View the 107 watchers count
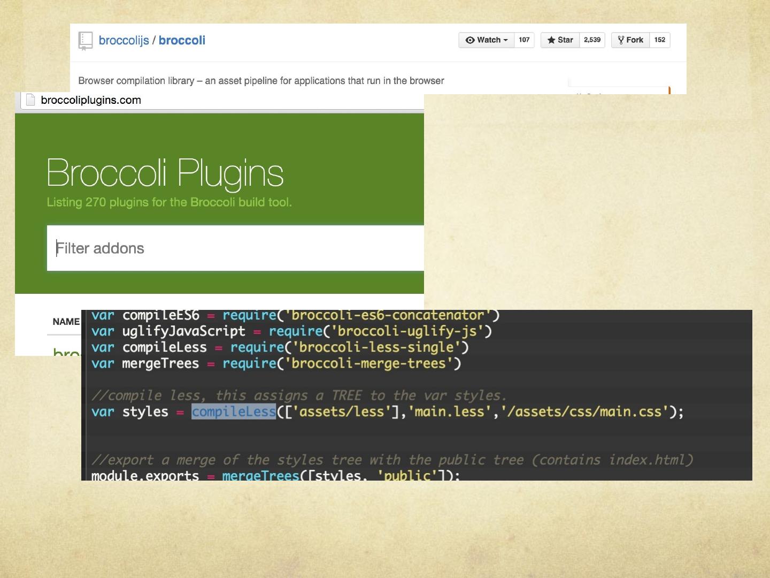This screenshot has width=770, height=578. click(524, 40)
